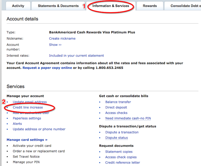
Task: Open Update email address link
Action: click(x=30, y=102)
